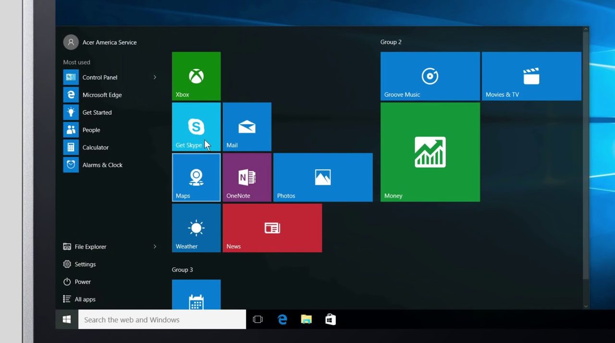Open the Movies & TV tile
The height and width of the screenshot is (343, 615).
tap(531, 76)
